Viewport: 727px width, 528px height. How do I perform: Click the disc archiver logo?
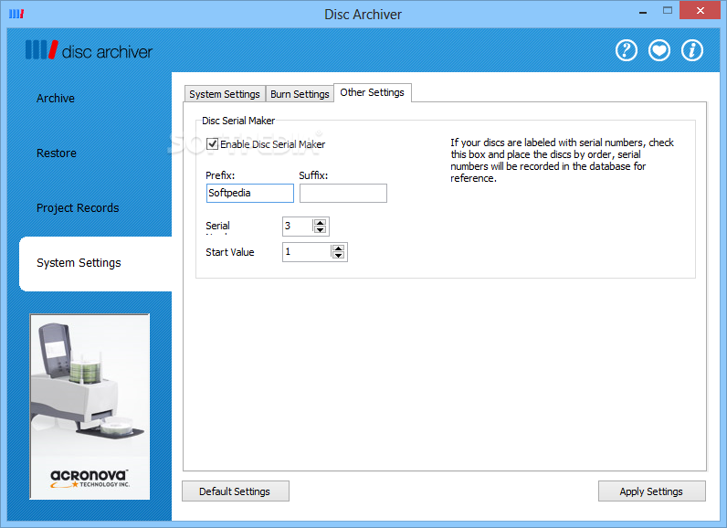coord(89,50)
